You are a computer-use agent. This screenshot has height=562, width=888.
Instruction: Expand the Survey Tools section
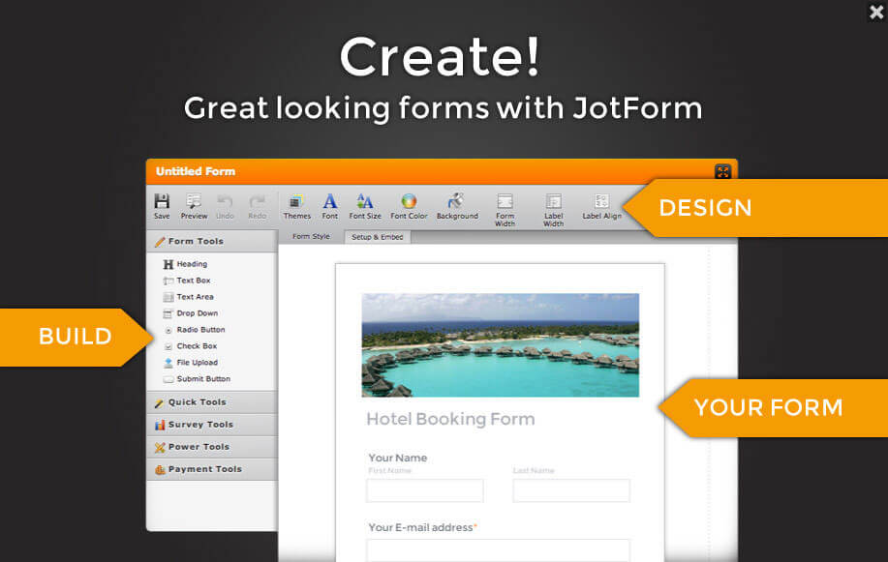(x=212, y=425)
